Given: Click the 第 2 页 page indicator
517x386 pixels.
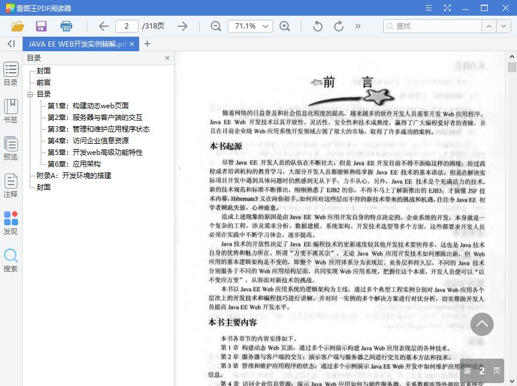Looking at the screenshot, I should point(481,371).
